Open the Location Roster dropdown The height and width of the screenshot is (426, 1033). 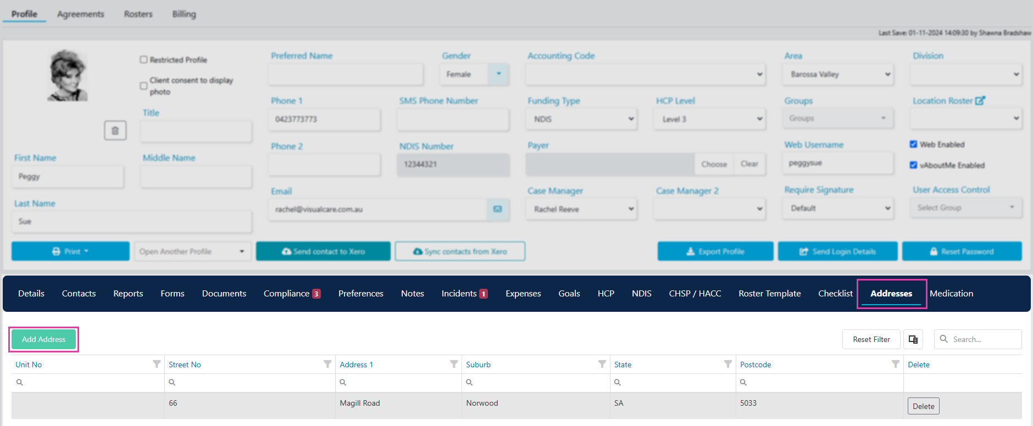(966, 118)
